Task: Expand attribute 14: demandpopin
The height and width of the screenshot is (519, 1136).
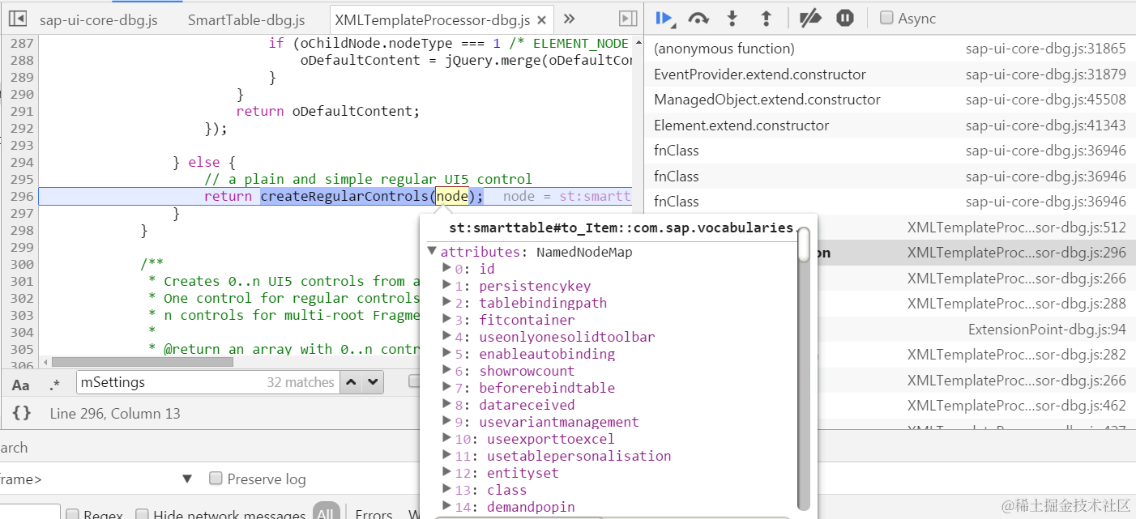Action: (x=446, y=507)
